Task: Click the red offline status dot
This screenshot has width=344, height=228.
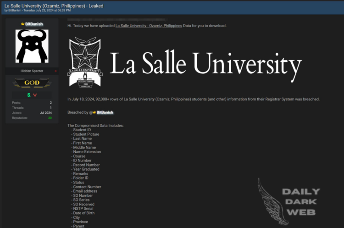Action: (55, 71)
